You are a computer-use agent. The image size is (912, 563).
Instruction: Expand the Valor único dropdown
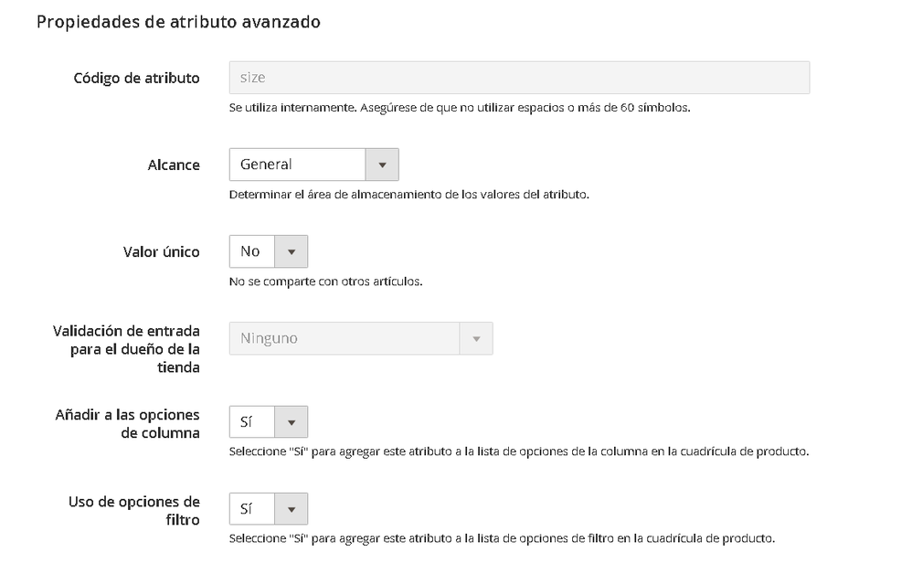(x=252, y=251)
